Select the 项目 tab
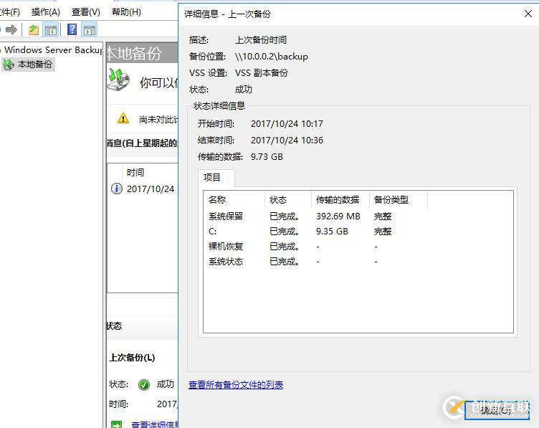 pyautogui.click(x=216, y=178)
